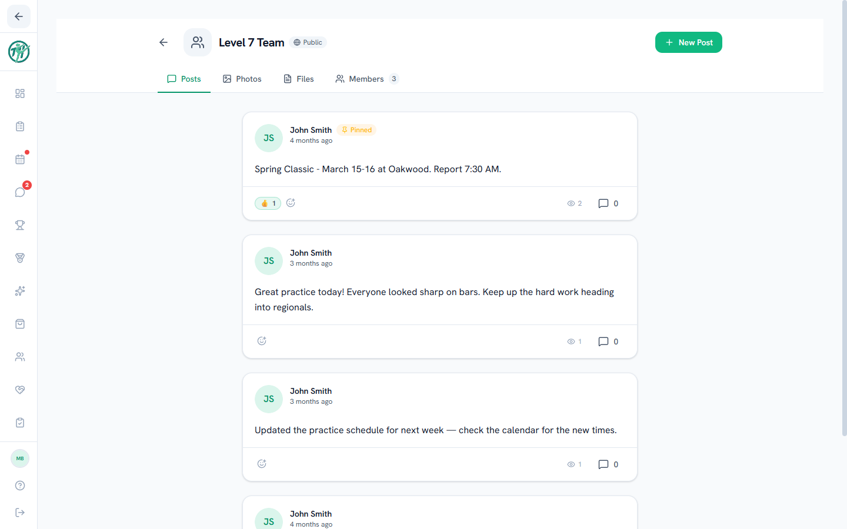Add reaction to Updated practice schedule post

click(x=262, y=464)
